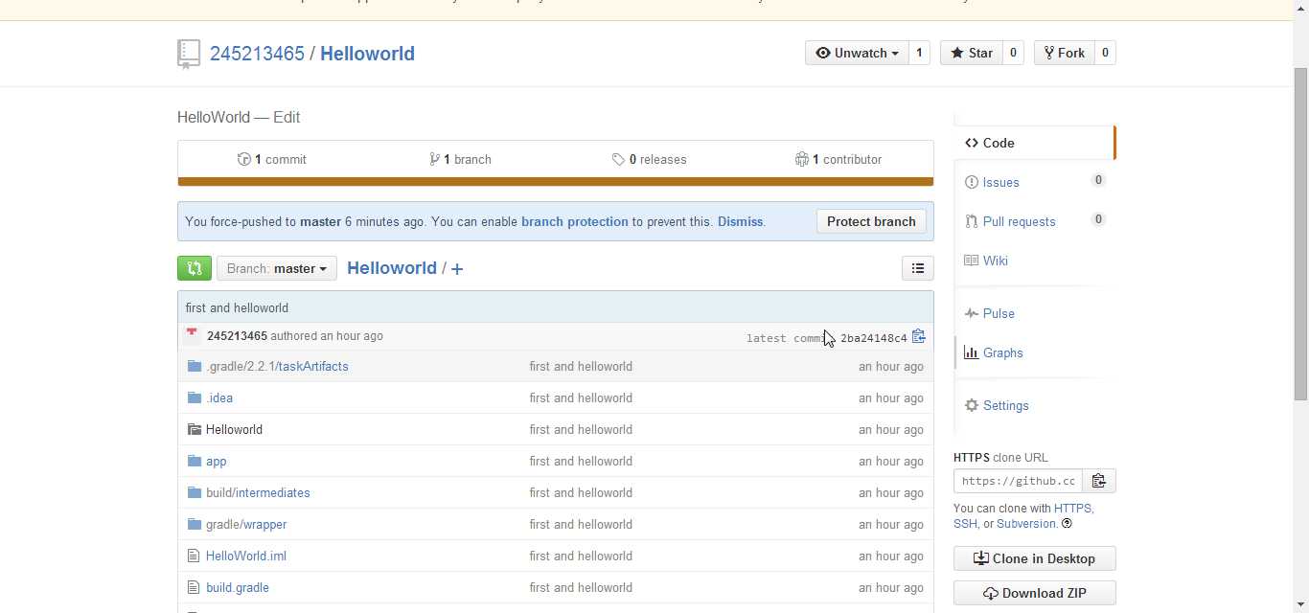Click the language bar under repository stats
The height and width of the screenshot is (613, 1309).
click(556, 181)
